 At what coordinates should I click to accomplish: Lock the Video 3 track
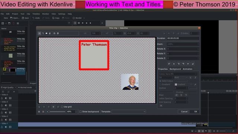(x=2, y=112)
